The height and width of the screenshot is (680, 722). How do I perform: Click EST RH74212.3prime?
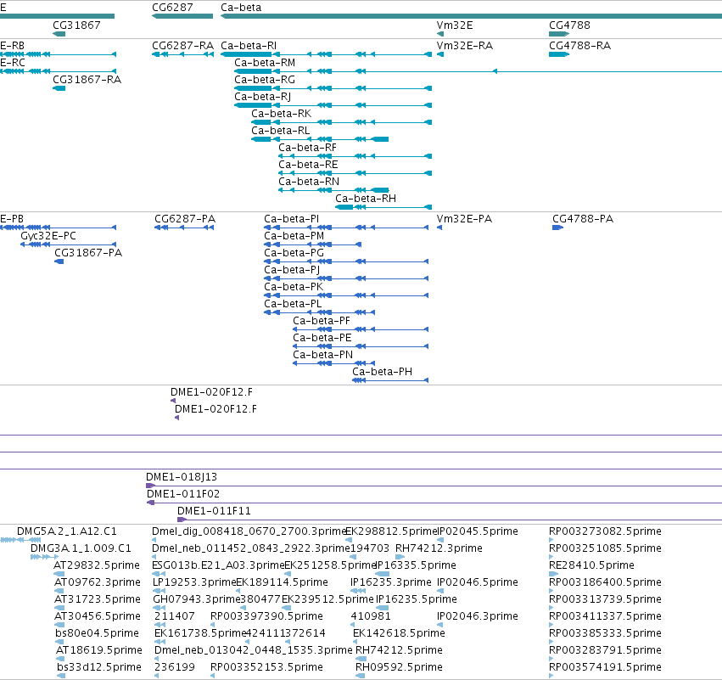(439, 548)
